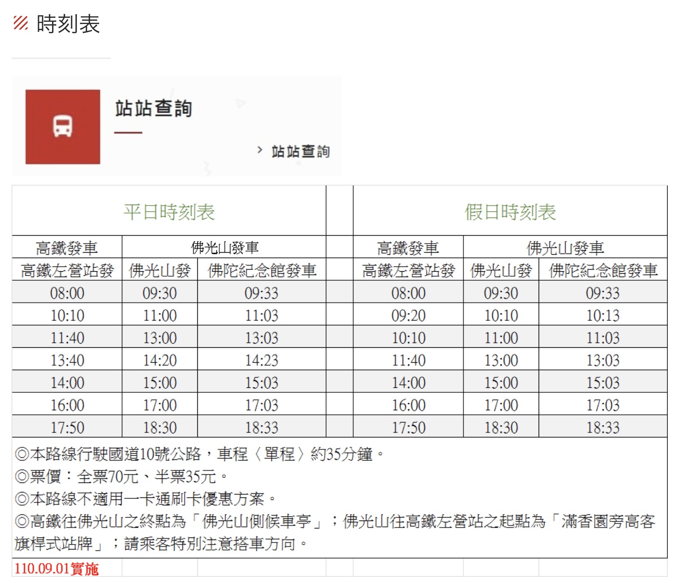The image size is (676, 583).
Task: Click the bold 站站查詢 card heading
Action: click(153, 109)
